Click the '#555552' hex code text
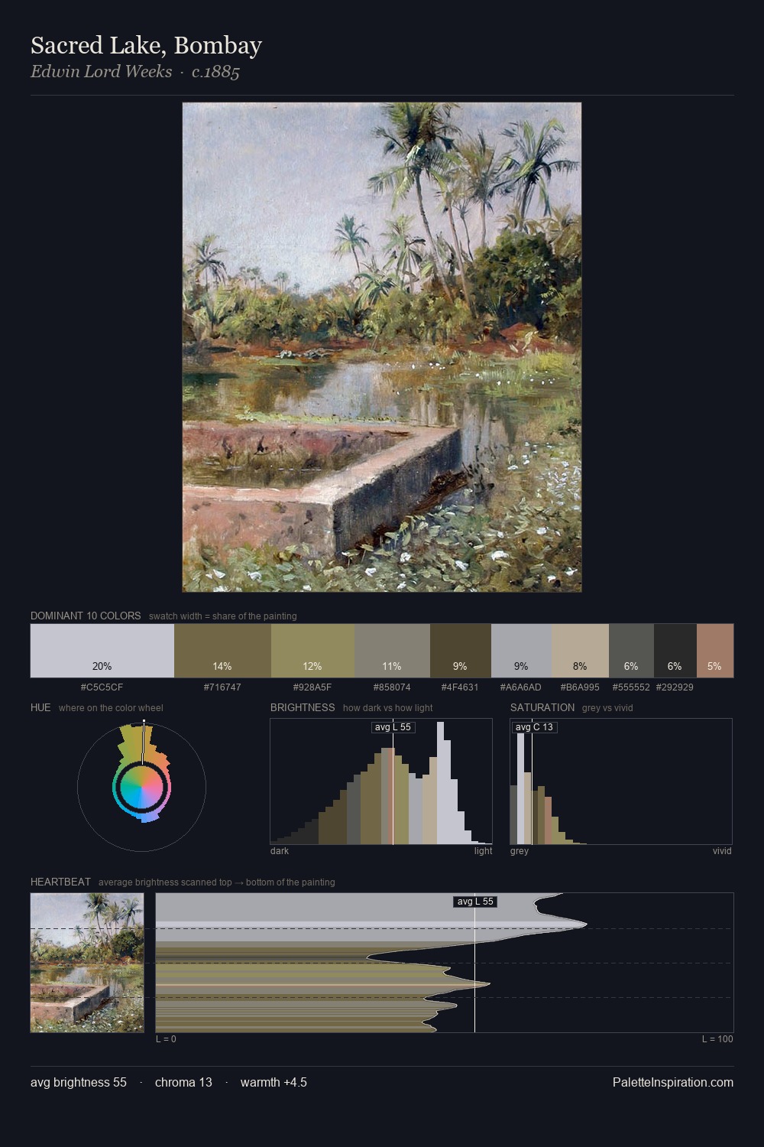The width and height of the screenshot is (764, 1147). [631, 687]
